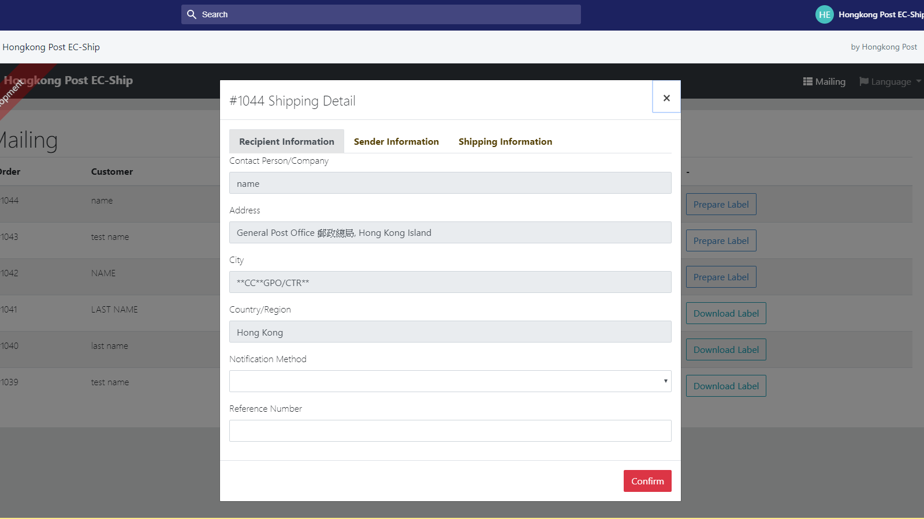Click customer 'test name' in order 1043

pos(110,237)
